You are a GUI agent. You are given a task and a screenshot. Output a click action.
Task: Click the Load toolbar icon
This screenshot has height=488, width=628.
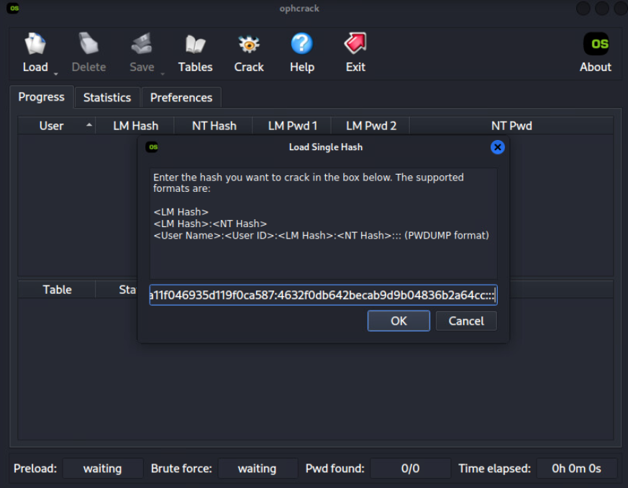tap(35, 44)
